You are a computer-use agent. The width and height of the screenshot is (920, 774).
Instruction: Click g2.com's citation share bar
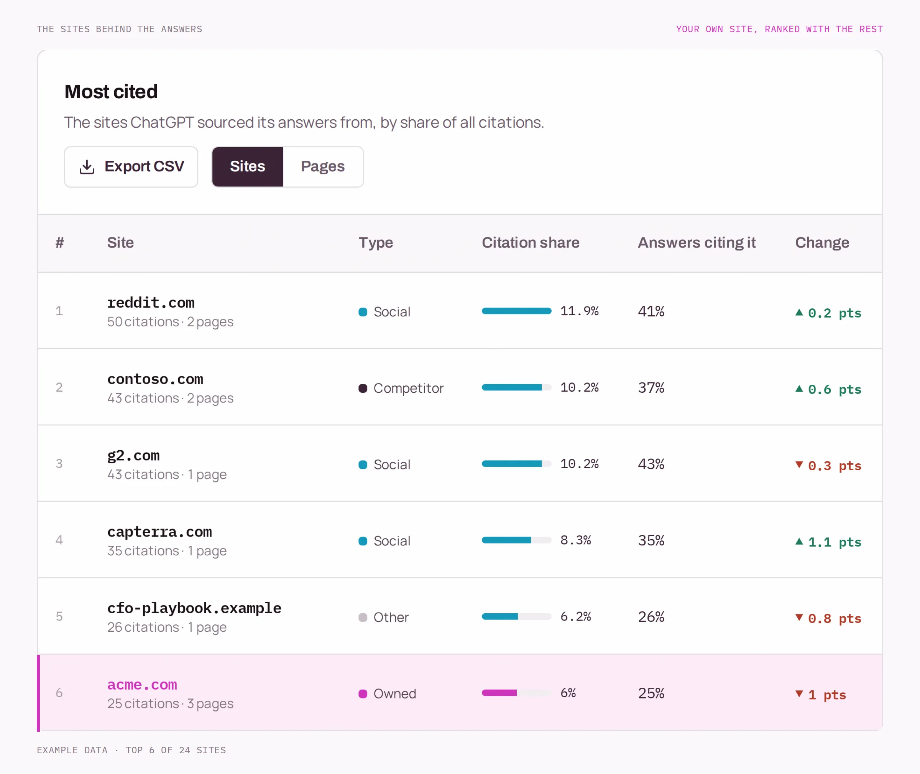pos(517,464)
